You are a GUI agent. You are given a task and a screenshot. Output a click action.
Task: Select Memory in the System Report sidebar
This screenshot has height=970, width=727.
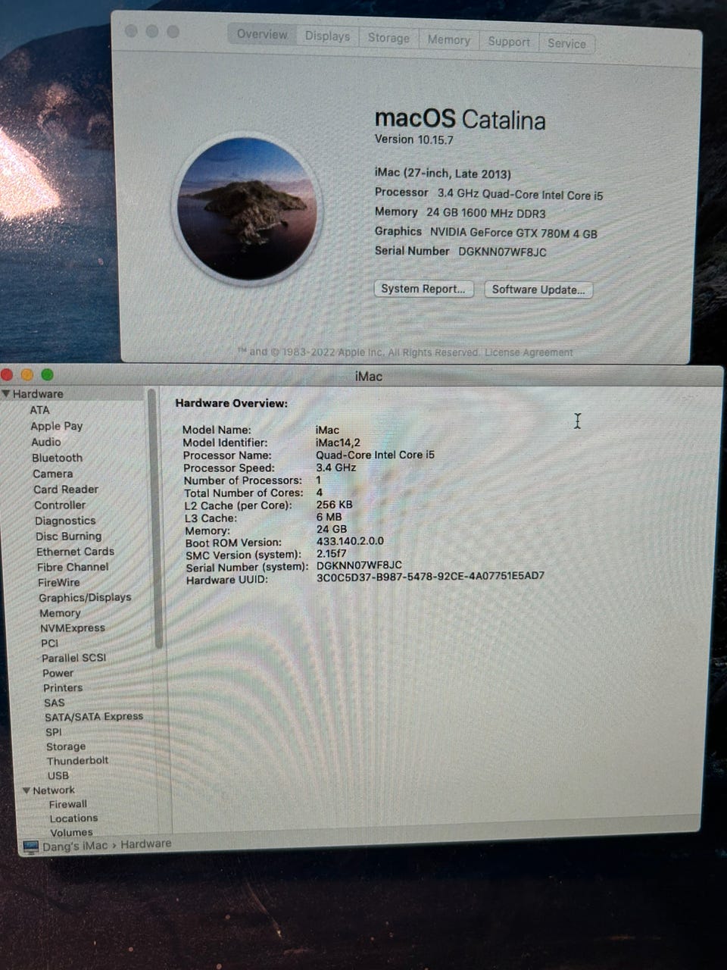(60, 613)
